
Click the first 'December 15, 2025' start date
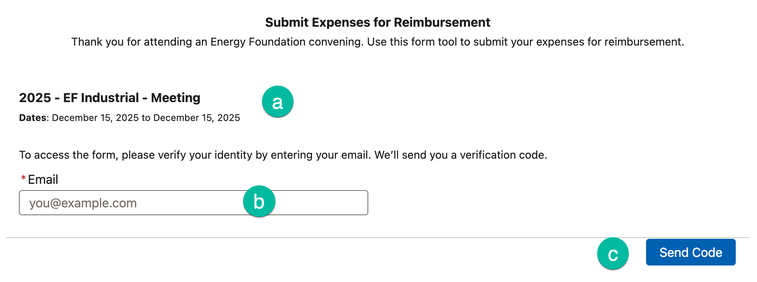(x=95, y=118)
